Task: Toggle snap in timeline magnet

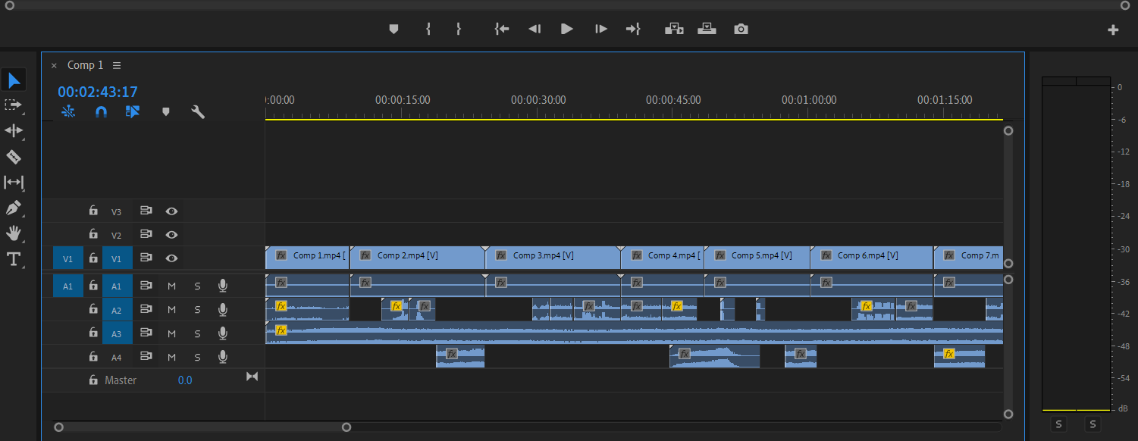Action: coord(101,111)
